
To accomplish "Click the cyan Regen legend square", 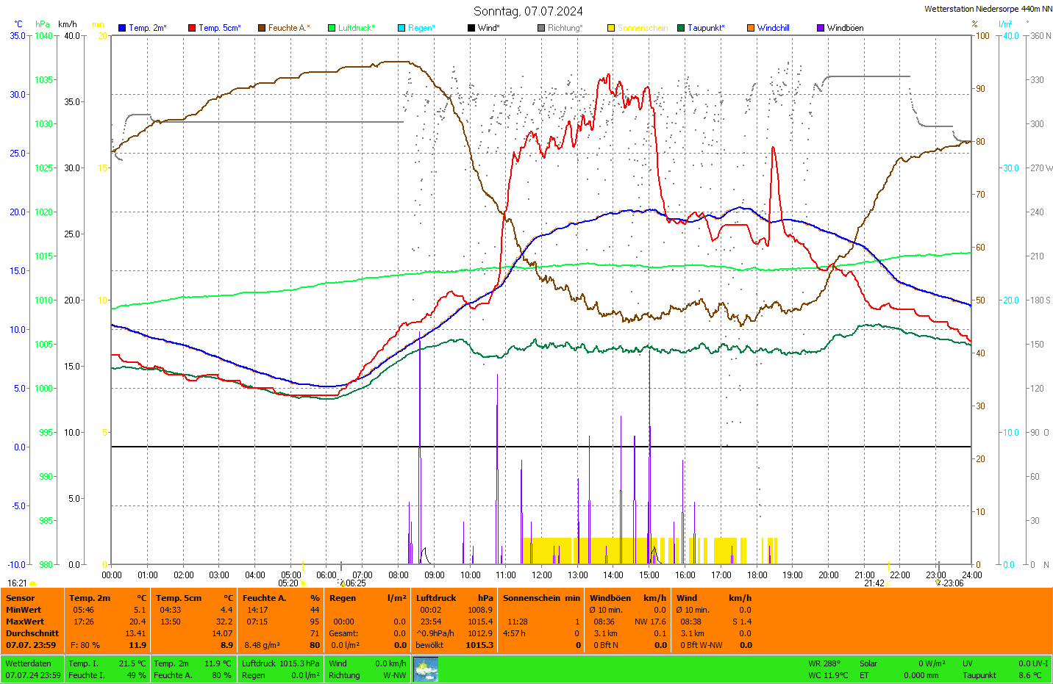I will 401,28.
